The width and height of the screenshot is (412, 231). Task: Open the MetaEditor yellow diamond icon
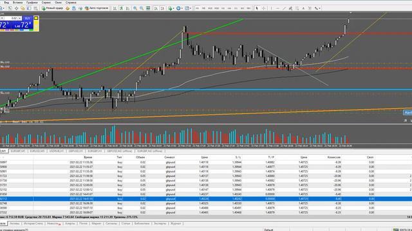[68, 8]
